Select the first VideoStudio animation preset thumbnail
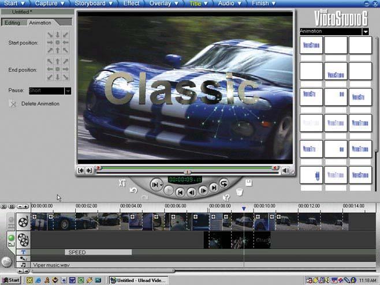 click(311, 45)
